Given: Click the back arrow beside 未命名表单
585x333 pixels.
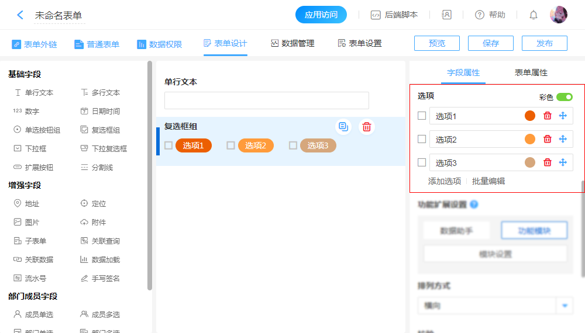Looking at the screenshot, I should point(20,15).
